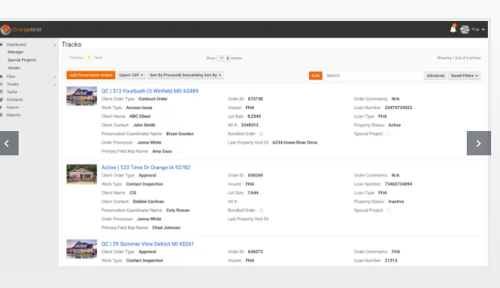Open 29 Summer View house thumbnail

pos(81,249)
